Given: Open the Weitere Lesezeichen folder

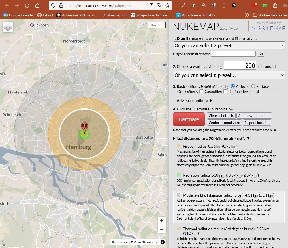Looking at the screenshot, I should coord(270,15).
